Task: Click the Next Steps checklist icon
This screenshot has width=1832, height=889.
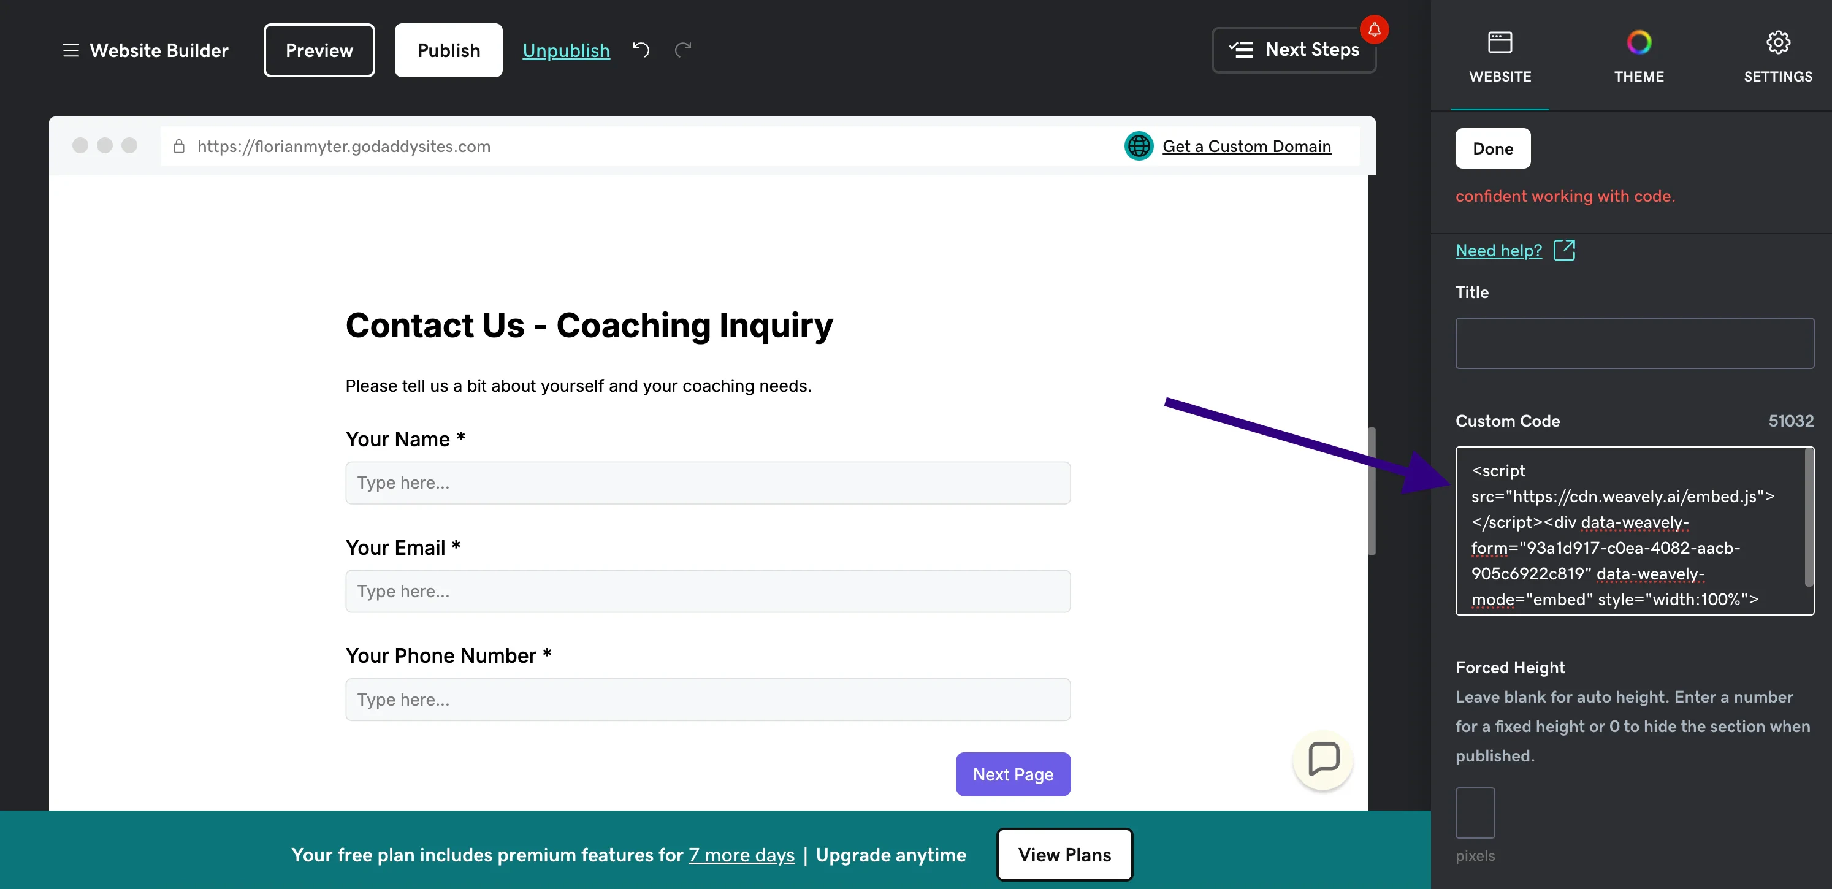Action: pos(1242,49)
